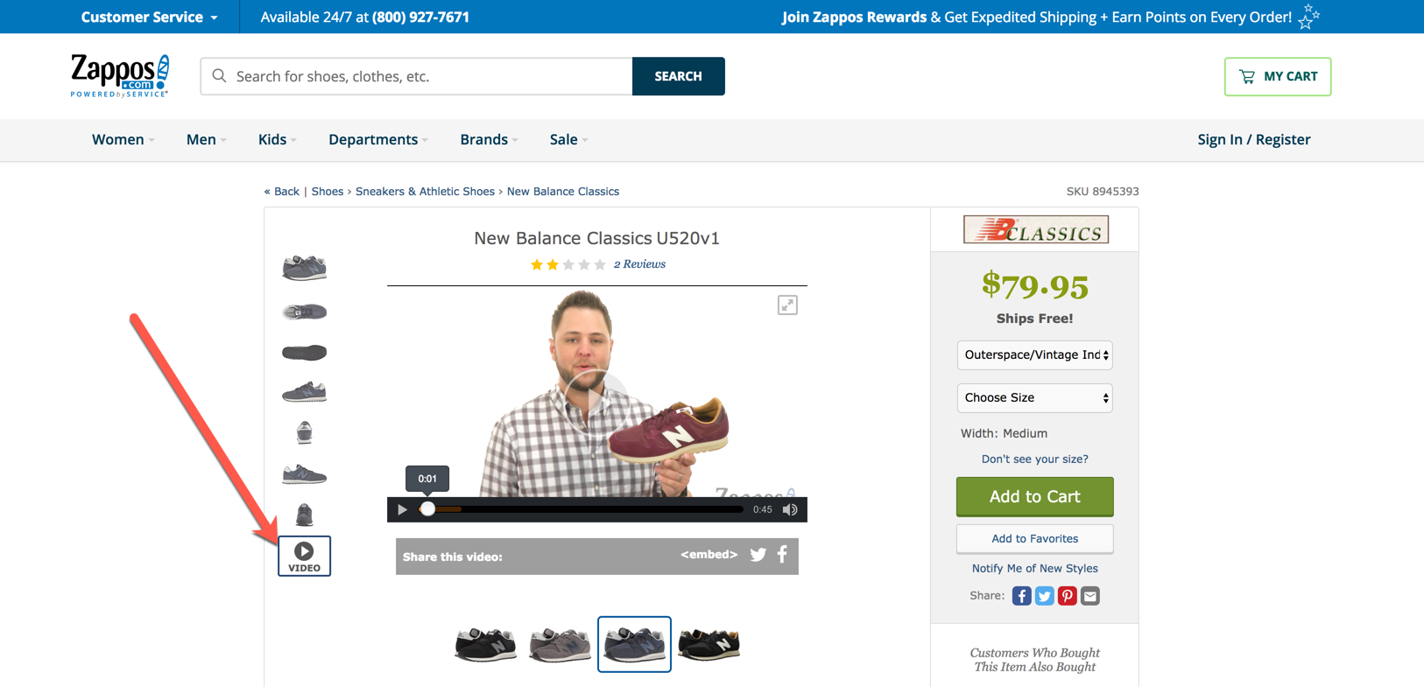
Task: Open the Choose Size dropdown
Action: [1034, 398]
